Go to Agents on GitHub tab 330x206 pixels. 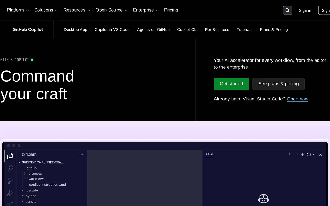pos(153,30)
